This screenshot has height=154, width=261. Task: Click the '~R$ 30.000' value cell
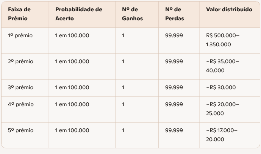pos(220,87)
